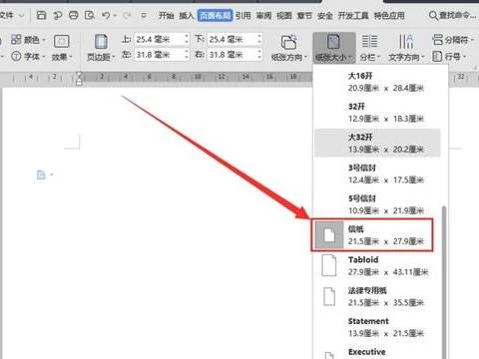Open the 纸张方向 orientation dropdown

288,48
